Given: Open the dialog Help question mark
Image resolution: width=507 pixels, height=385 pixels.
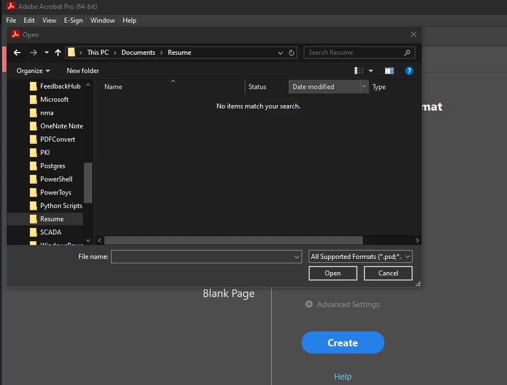Looking at the screenshot, I should point(409,71).
